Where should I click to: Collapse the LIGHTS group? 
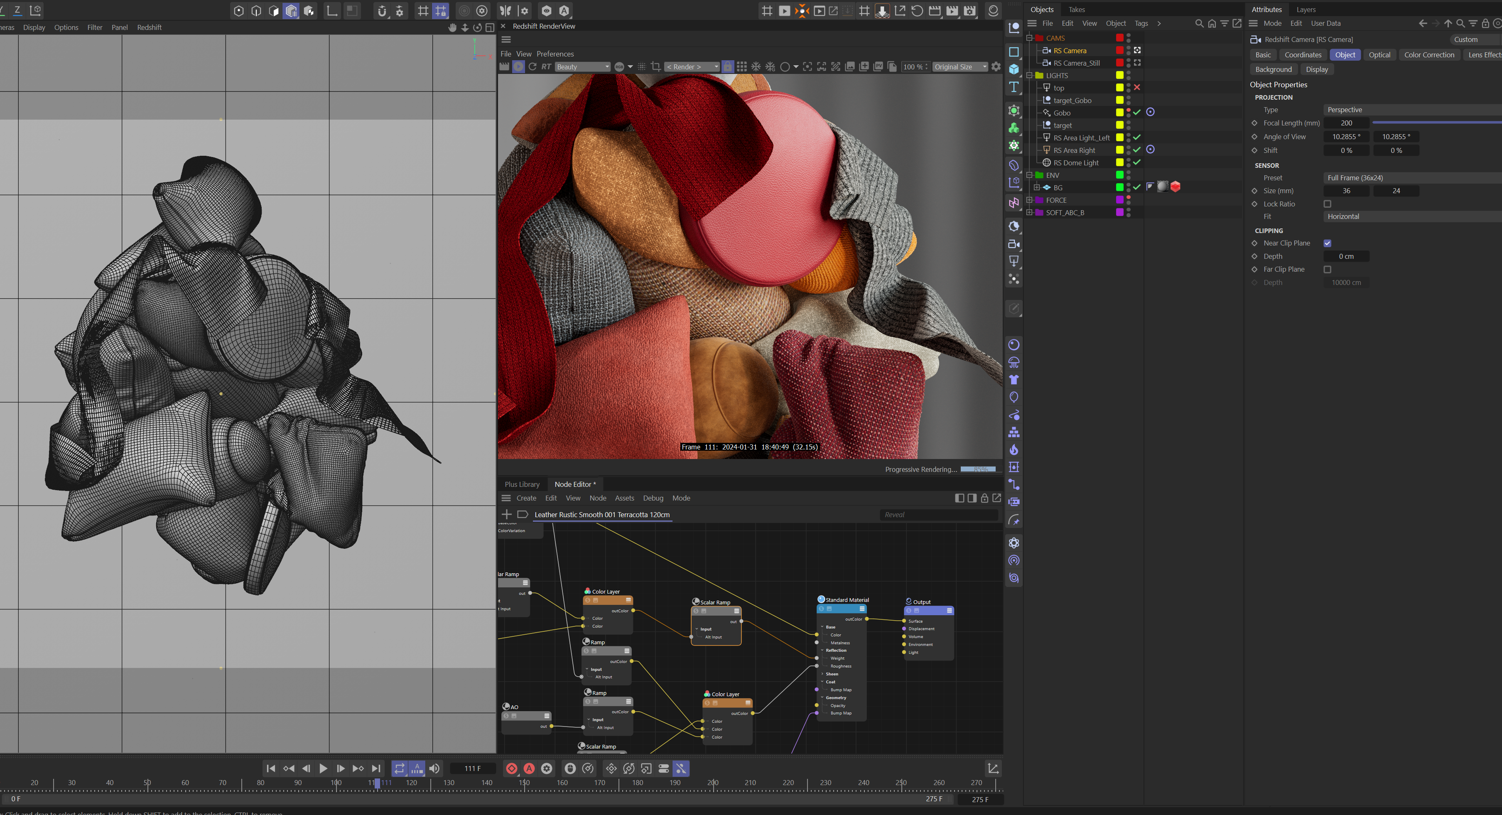click(x=1030, y=75)
